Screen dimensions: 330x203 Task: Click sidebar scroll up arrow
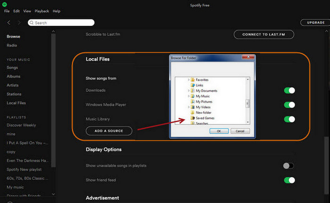coord(53,31)
